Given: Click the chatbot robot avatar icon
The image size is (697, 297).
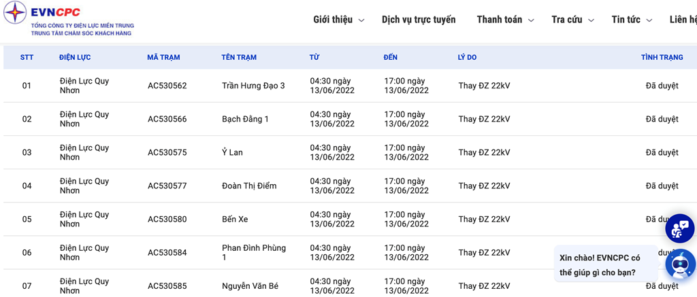Looking at the screenshot, I should (x=679, y=264).
